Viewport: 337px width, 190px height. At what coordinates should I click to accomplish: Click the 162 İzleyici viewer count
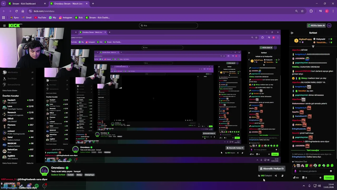click(x=265, y=176)
